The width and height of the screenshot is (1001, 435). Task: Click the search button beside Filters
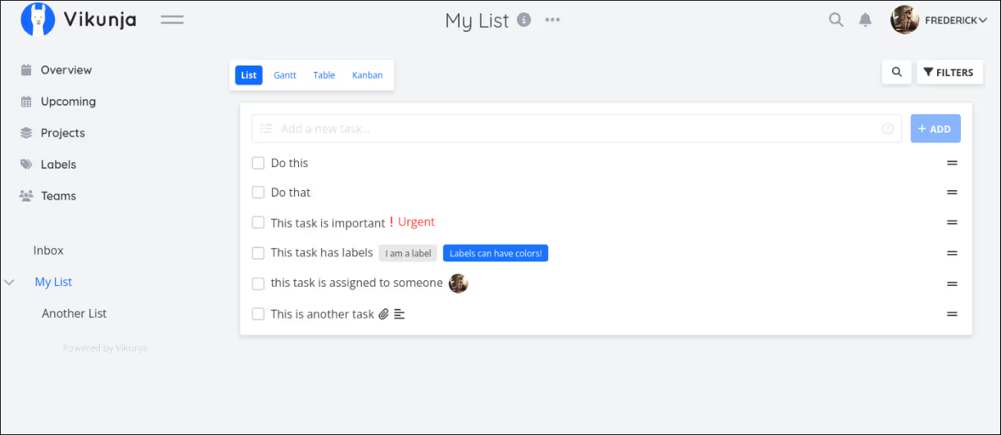coord(897,72)
